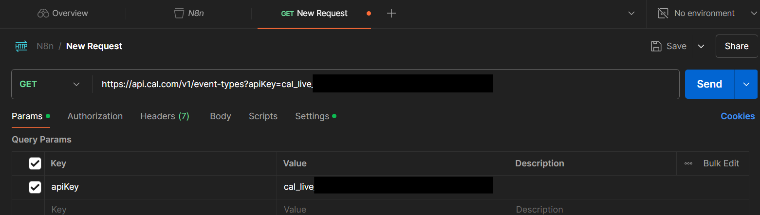
Task: Open a new tab with plus icon
Action: click(x=391, y=14)
